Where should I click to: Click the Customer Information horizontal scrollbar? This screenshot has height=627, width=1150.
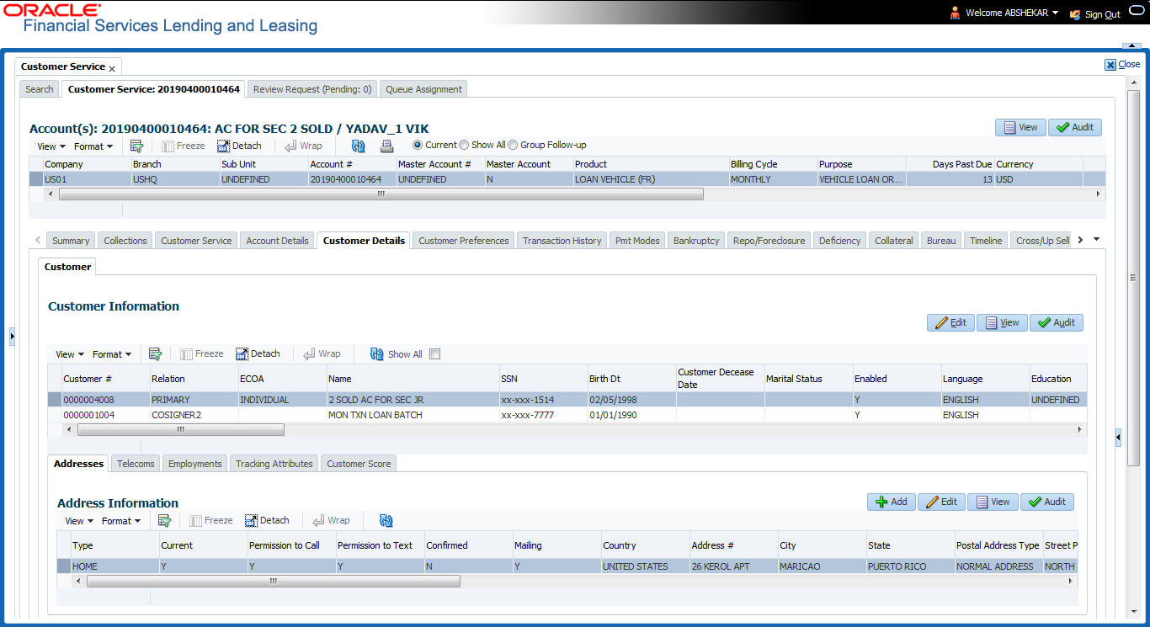point(180,429)
